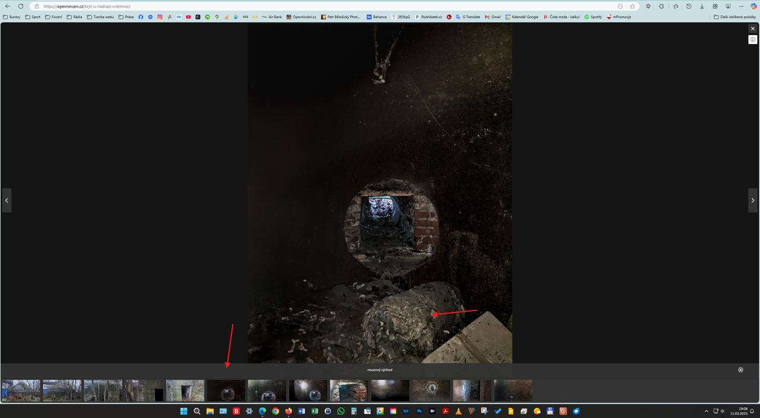Open the G Translate bookmark
The height and width of the screenshot is (418, 760).
point(468,17)
